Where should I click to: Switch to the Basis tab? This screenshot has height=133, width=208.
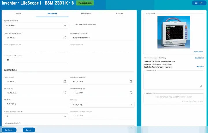18,14
